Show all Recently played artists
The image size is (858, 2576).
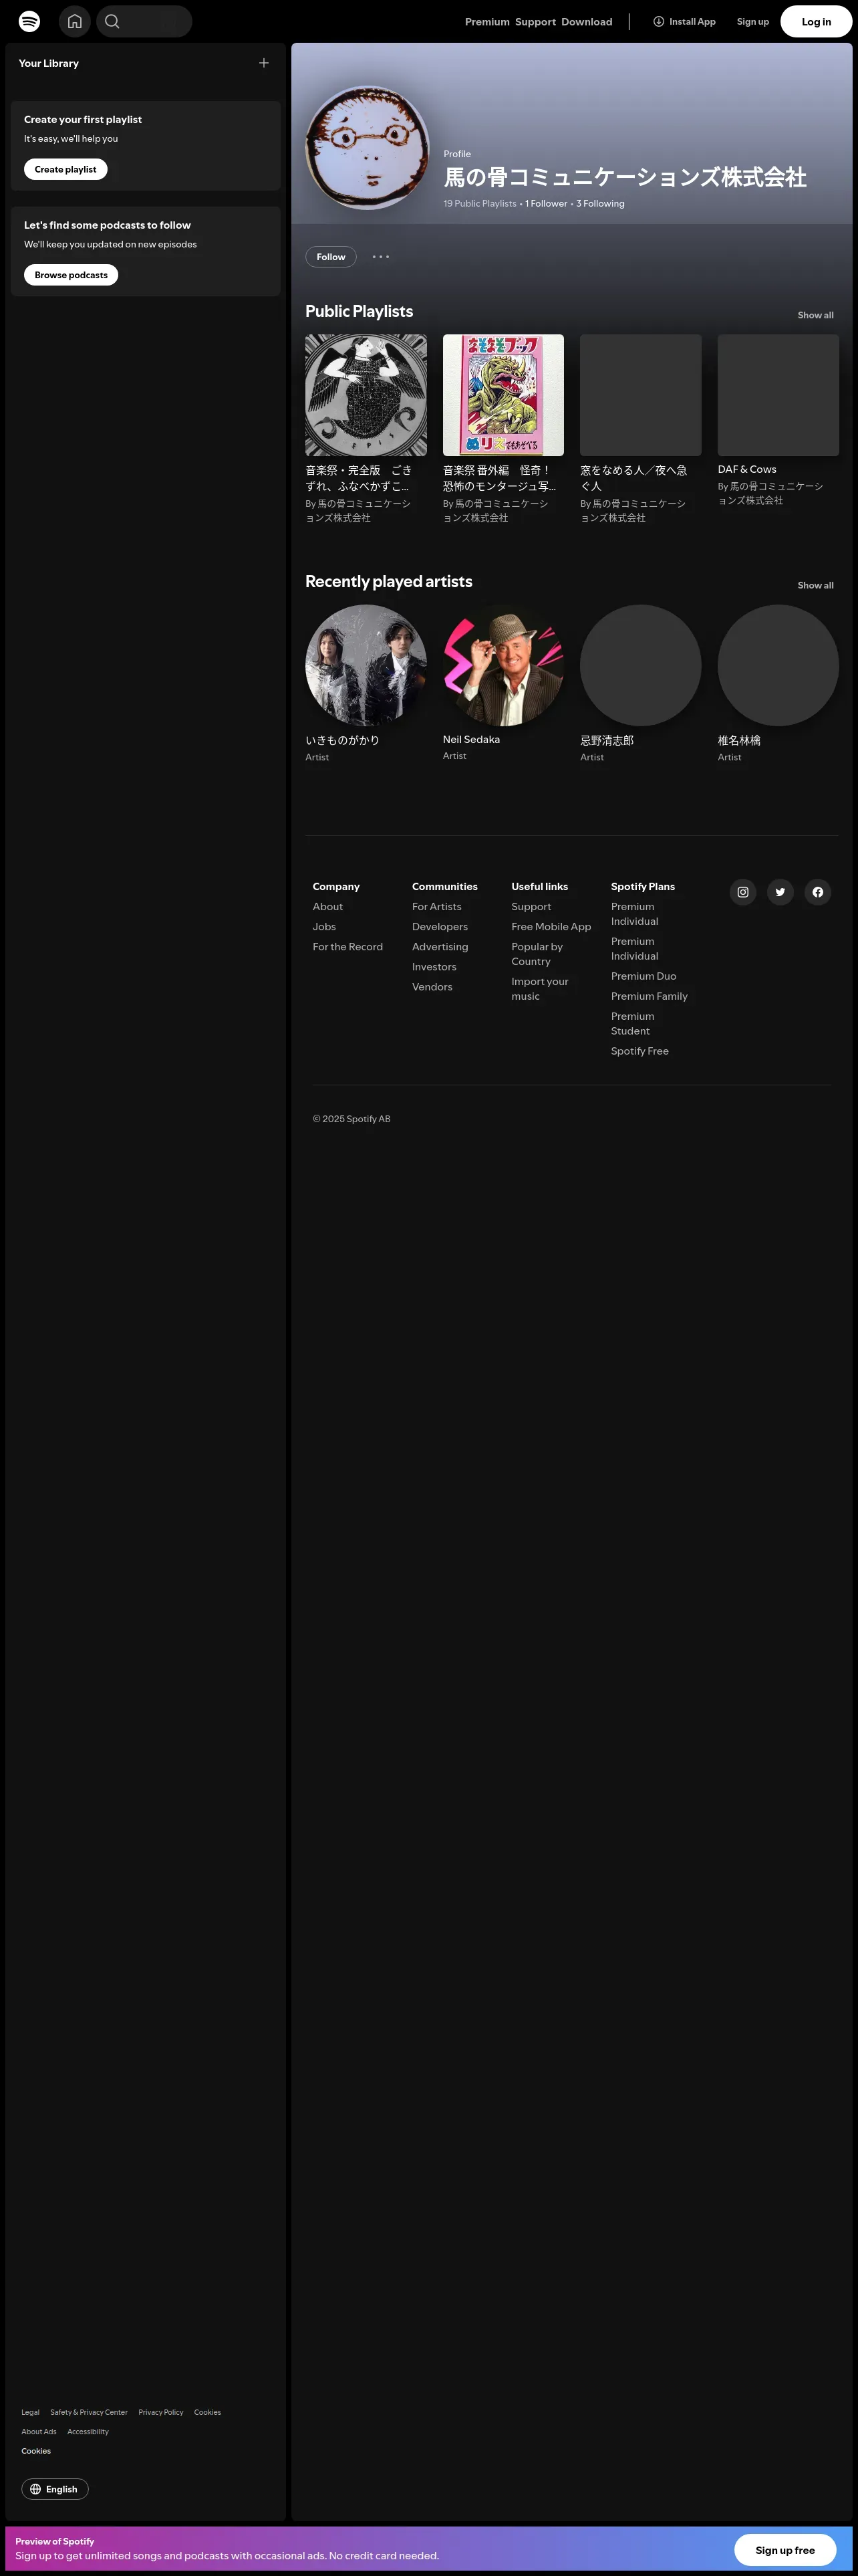[x=815, y=585]
